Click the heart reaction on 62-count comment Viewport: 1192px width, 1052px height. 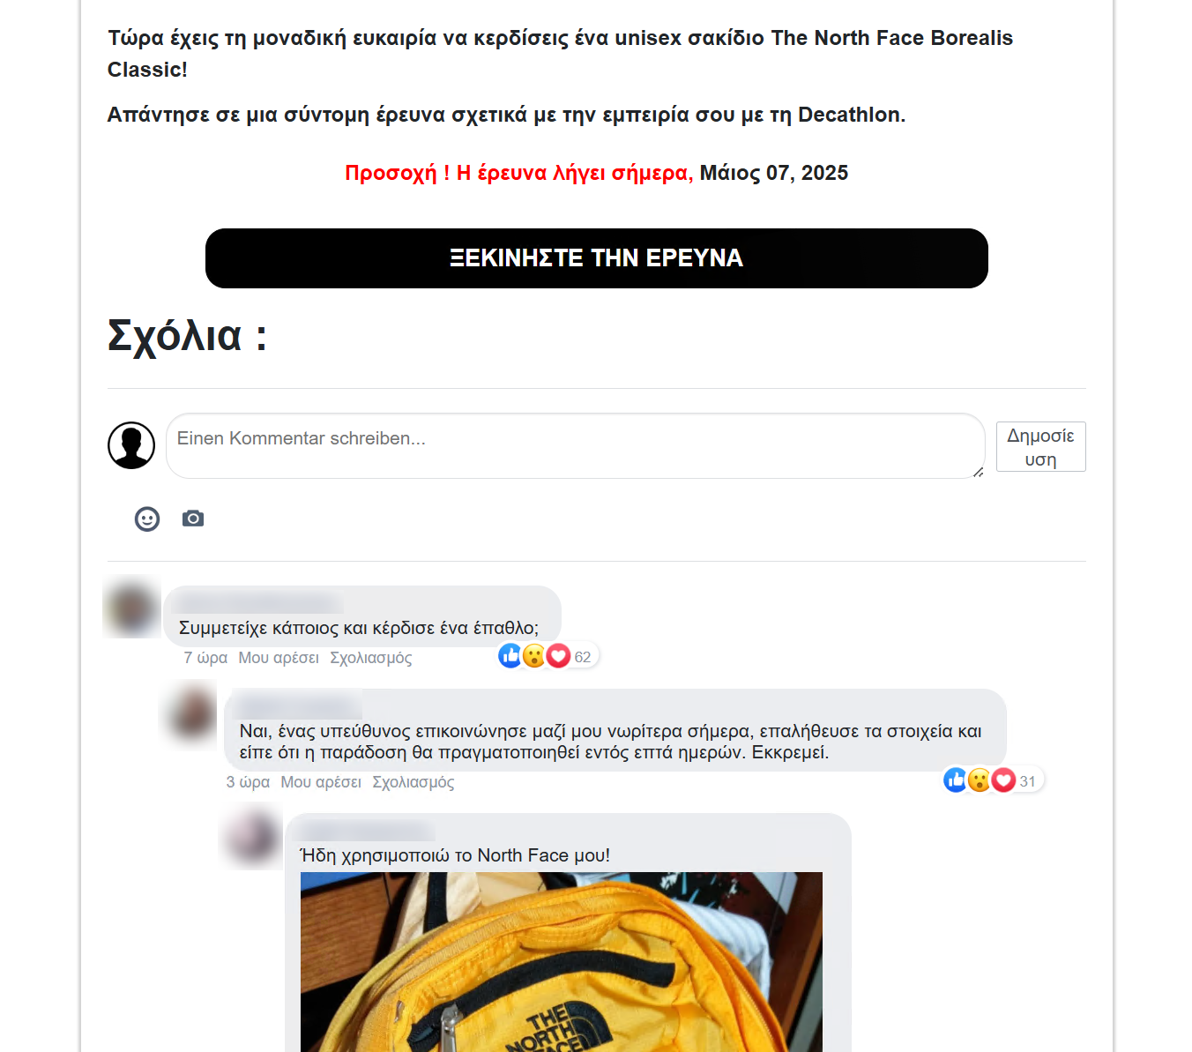558,656
